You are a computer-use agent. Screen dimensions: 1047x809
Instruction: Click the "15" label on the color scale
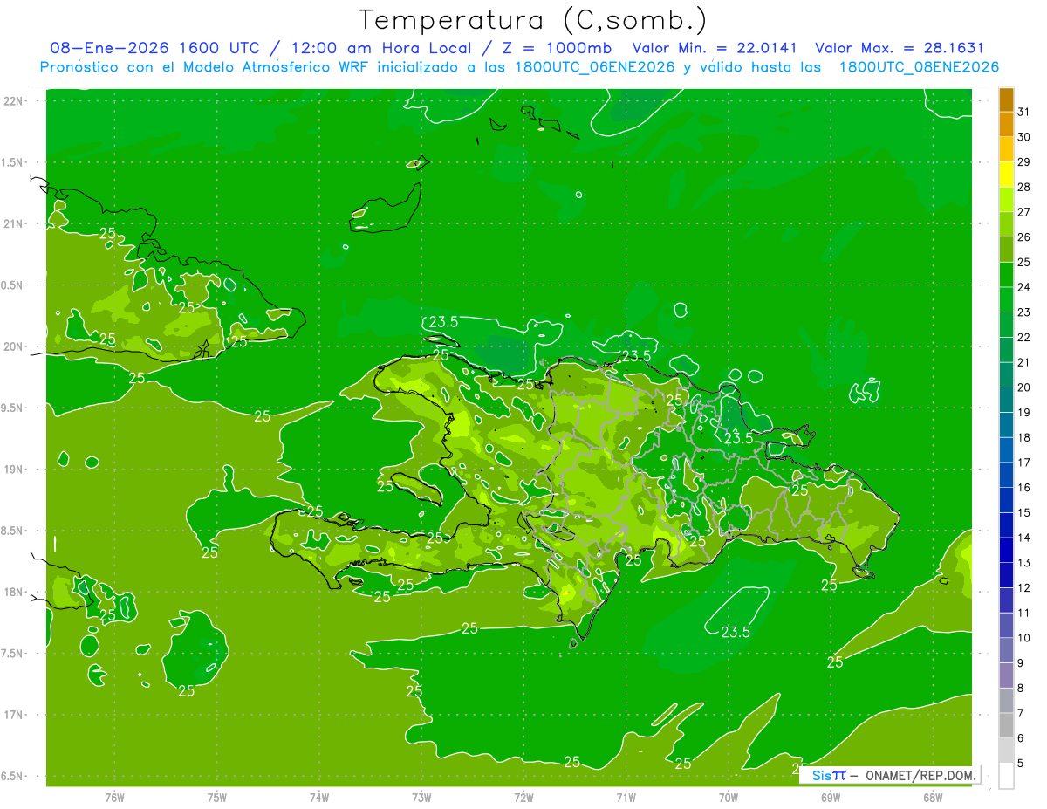click(x=1023, y=512)
